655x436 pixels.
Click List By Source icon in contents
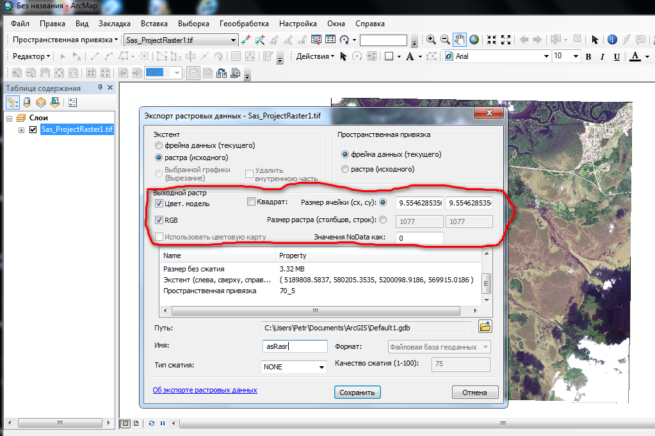click(x=27, y=102)
